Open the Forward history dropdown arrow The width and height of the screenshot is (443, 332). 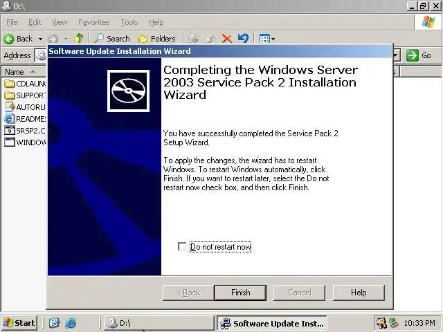(66, 39)
